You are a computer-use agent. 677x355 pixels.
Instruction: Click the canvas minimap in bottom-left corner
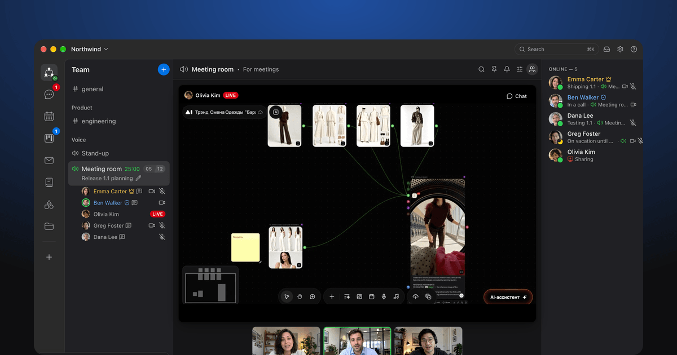[x=210, y=285]
